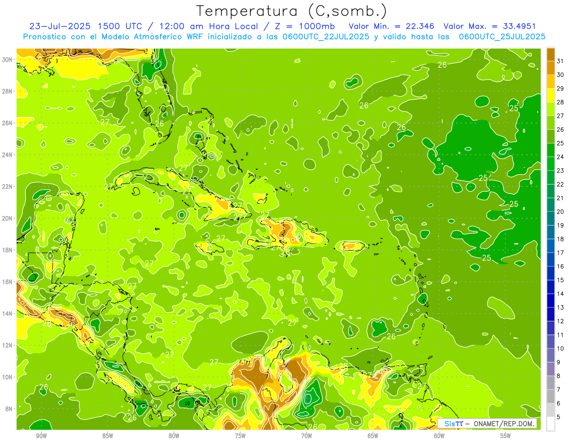Click the date text '23-Jul-2025'
Image resolution: width=573 pixels, height=442 pixels.
pyautogui.click(x=61, y=26)
